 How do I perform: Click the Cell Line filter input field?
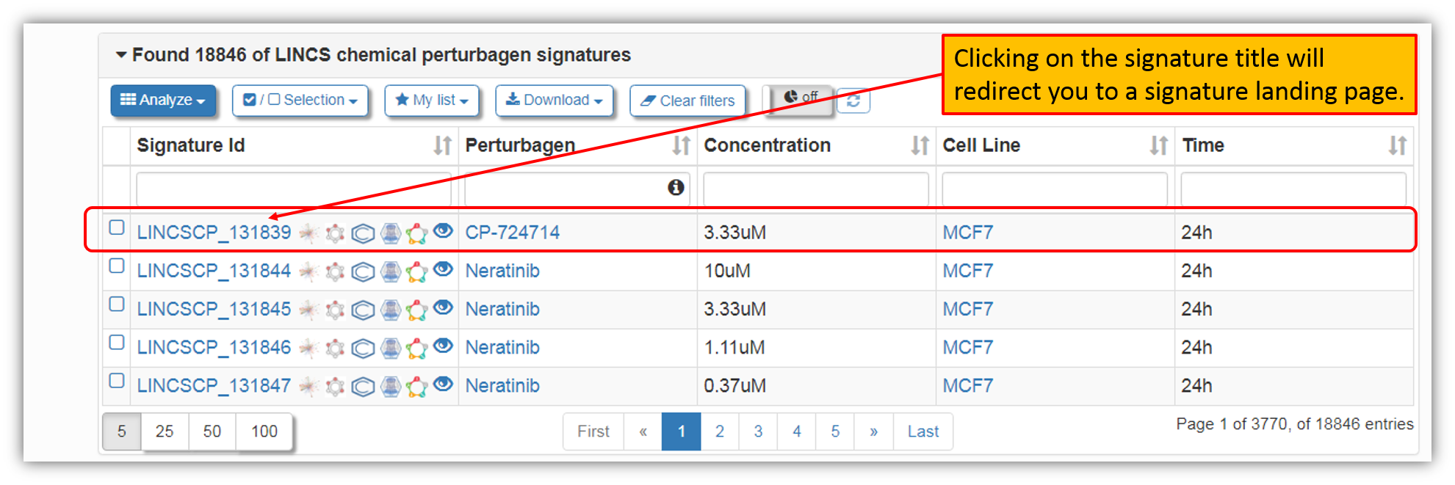click(1054, 189)
